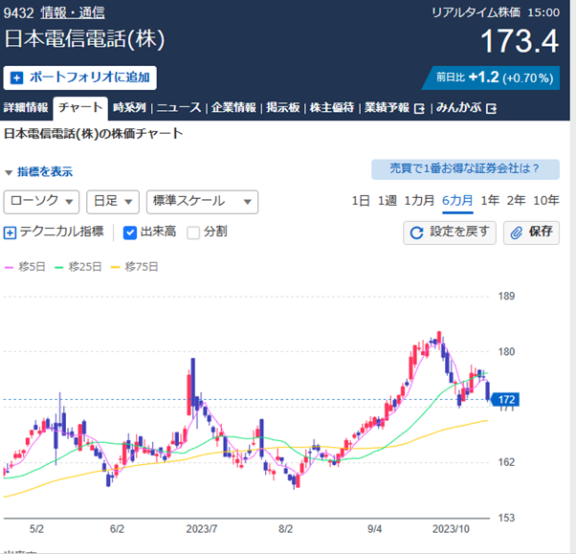Toggle 移25日 moving average legend
This screenshot has height=554, width=576.
click(x=78, y=267)
